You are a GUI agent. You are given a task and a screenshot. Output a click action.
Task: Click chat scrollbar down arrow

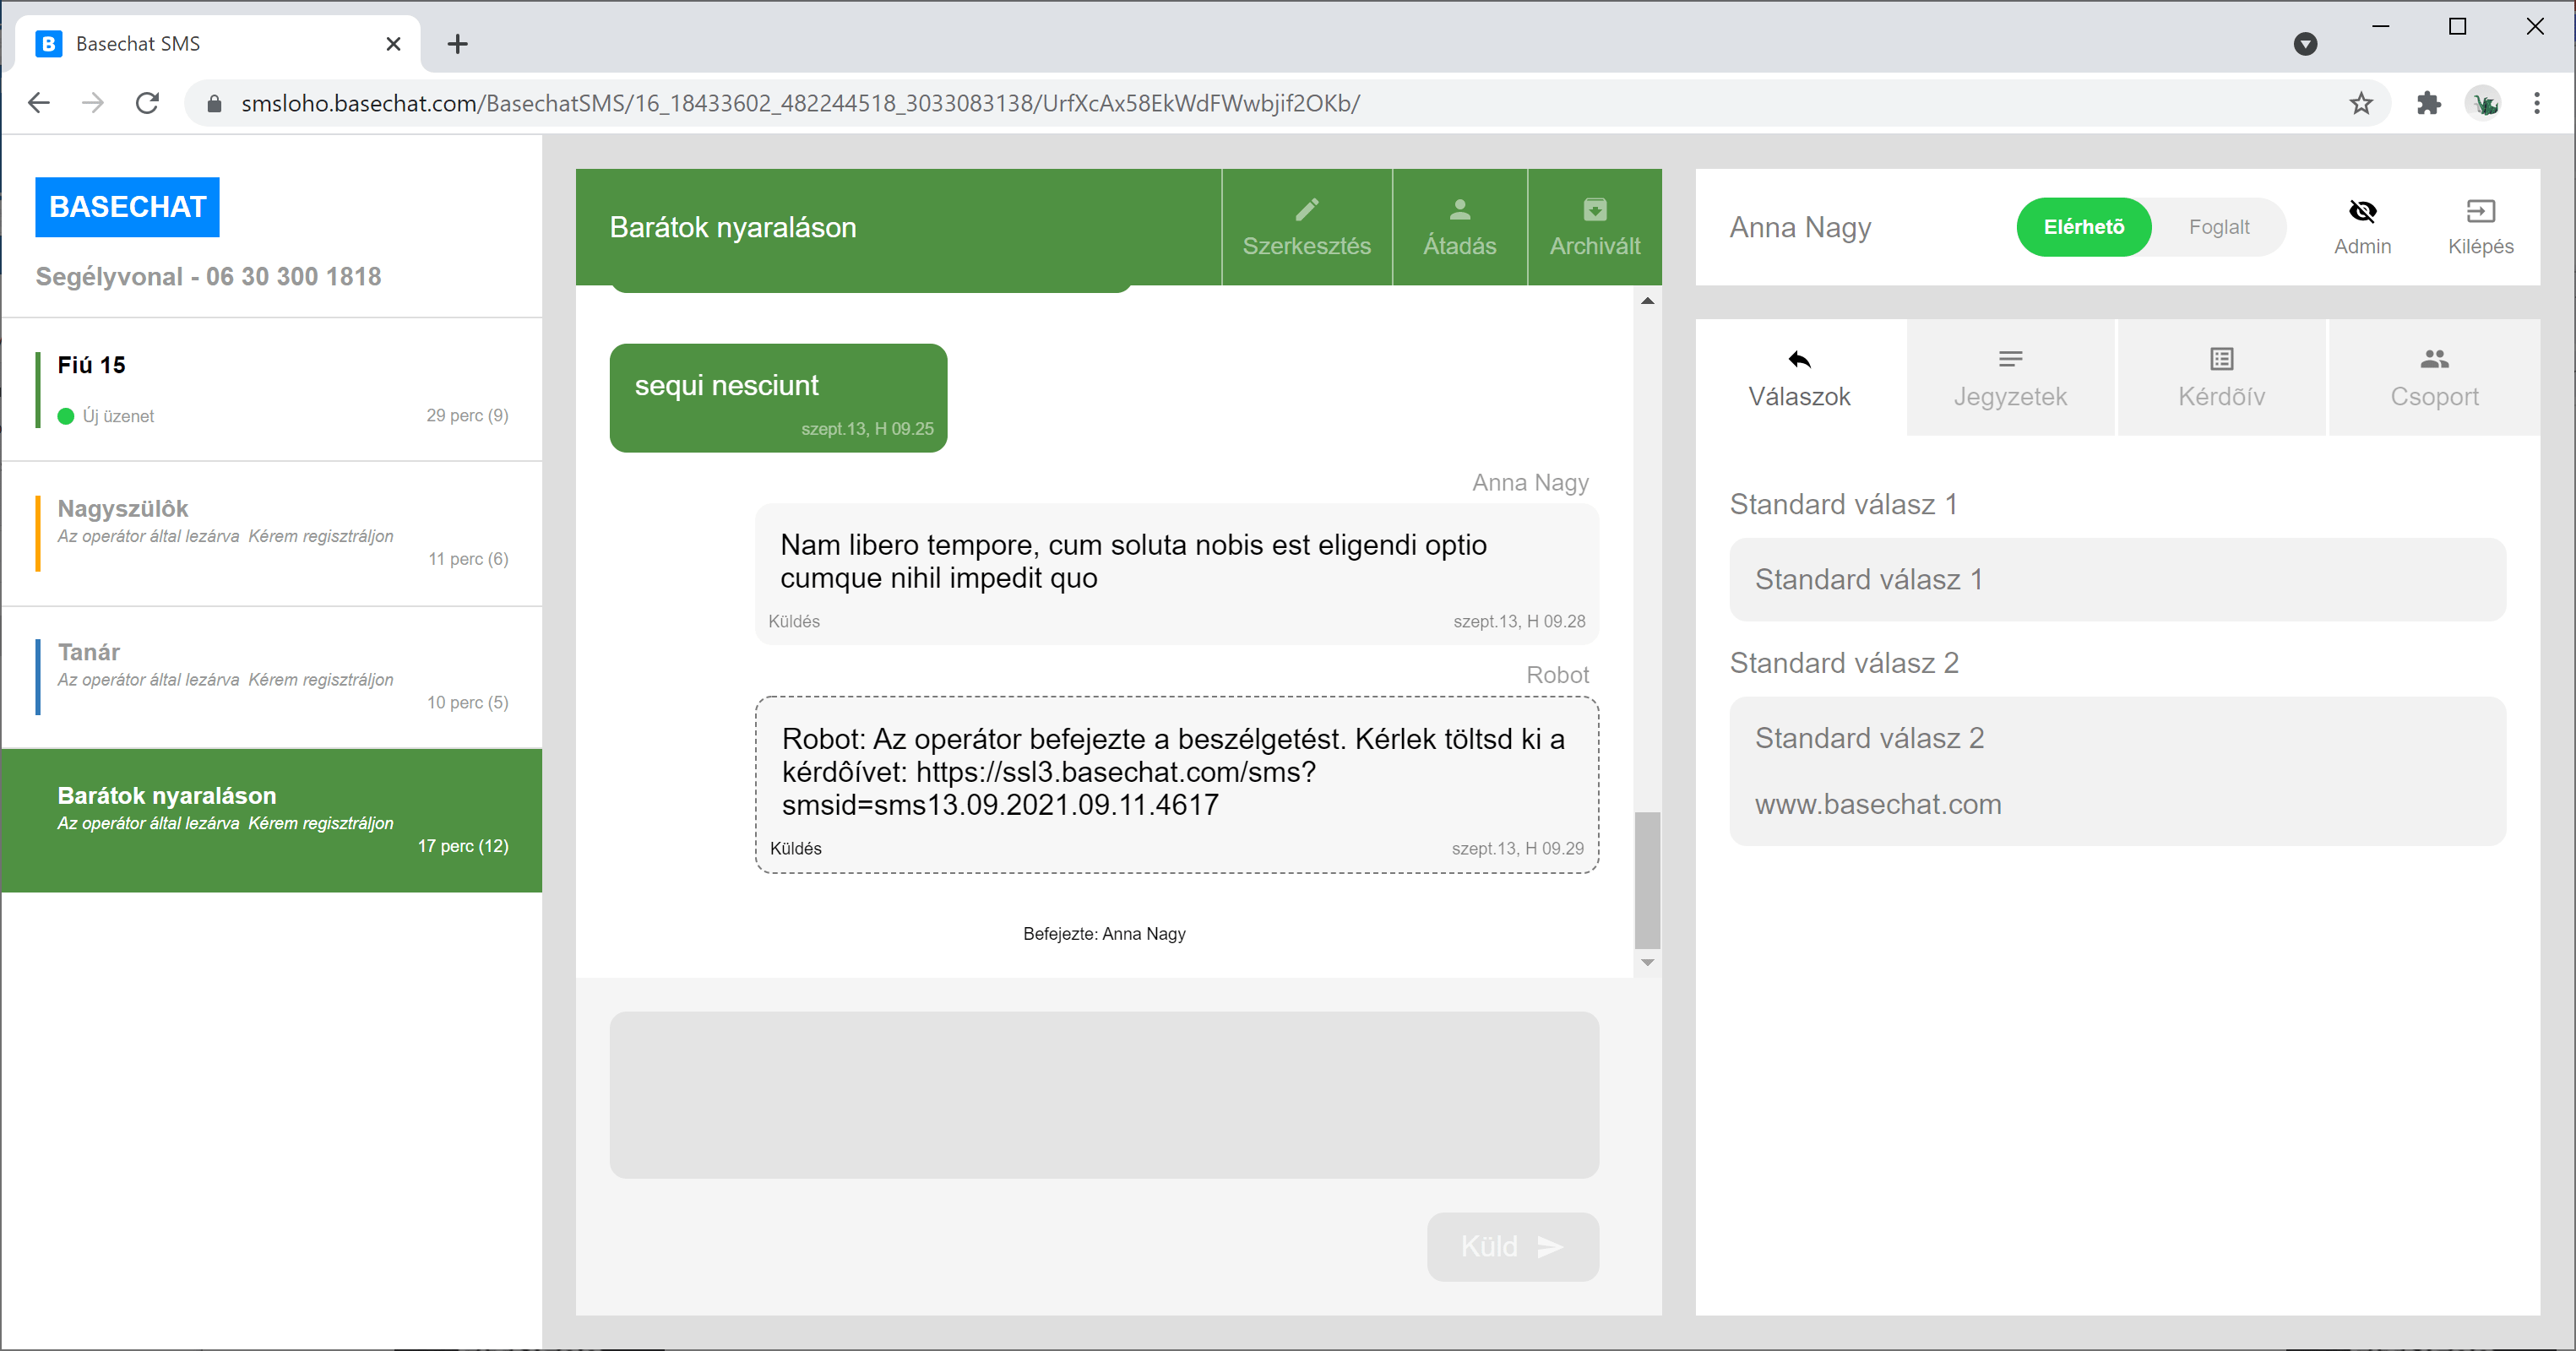click(1647, 962)
